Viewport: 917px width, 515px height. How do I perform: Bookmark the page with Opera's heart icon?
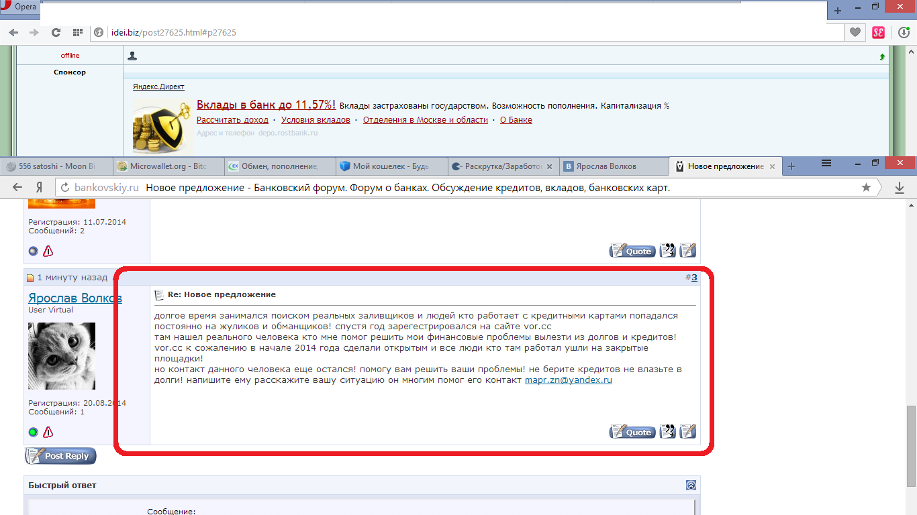point(855,32)
